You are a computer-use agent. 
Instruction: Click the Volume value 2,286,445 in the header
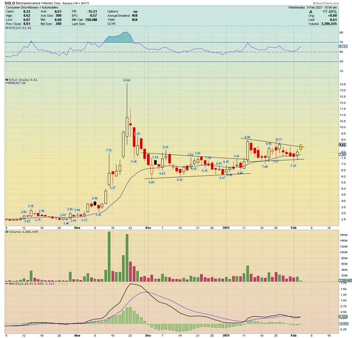[x=329, y=24]
